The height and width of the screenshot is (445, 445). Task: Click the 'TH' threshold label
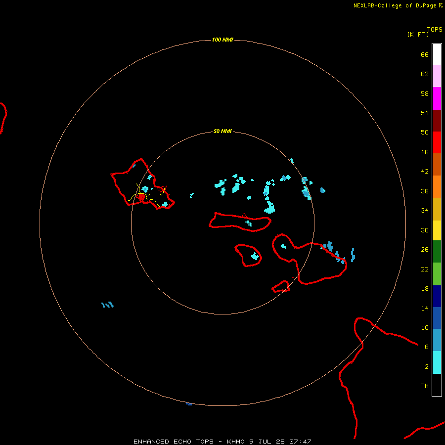point(425,386)
